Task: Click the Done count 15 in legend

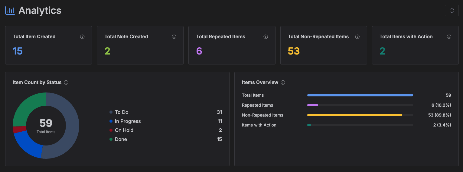Action: [x=219, y=139]
